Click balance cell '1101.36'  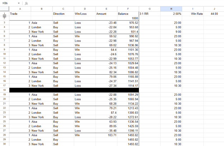click(x=128, y=50)
